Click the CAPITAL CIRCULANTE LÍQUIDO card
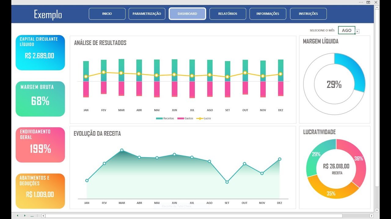 (40, 52)
